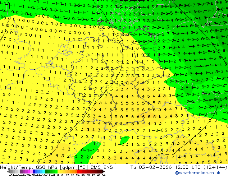Click the gray left arrow end of legend

[x=8, y=171]
